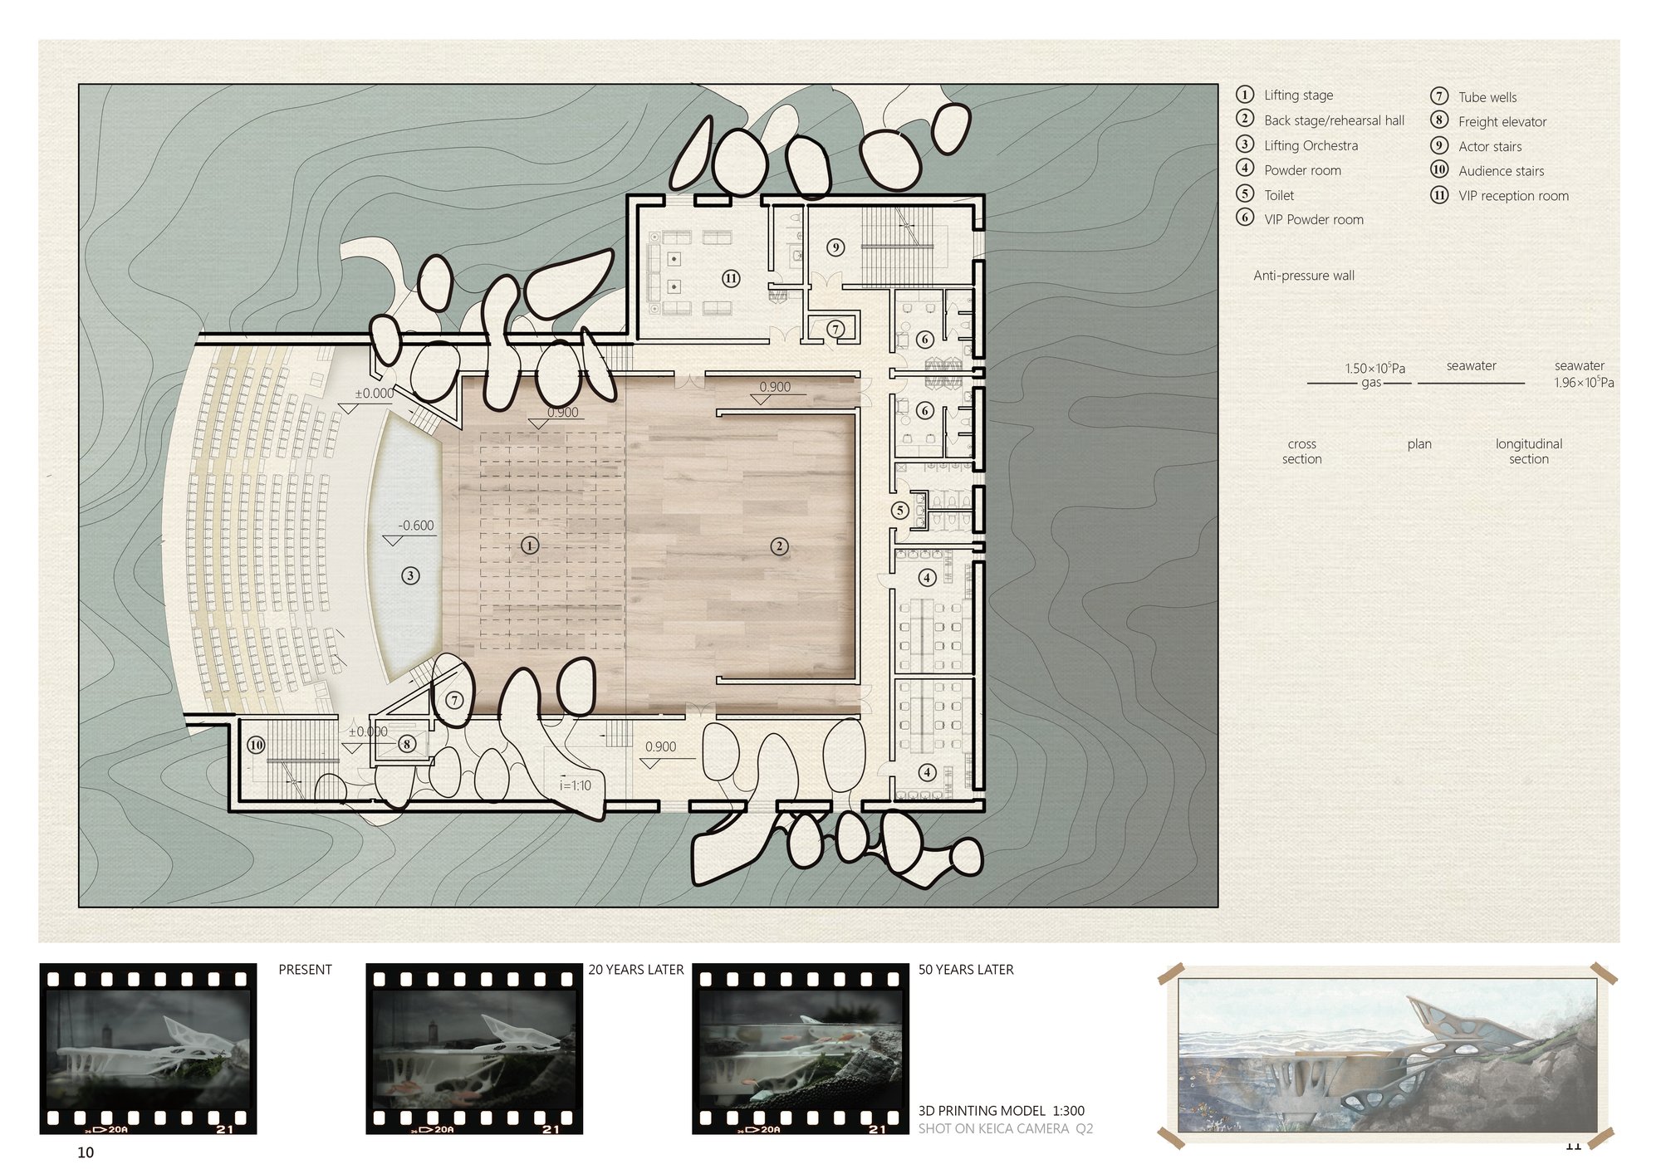Click the '50 YEARS LATER' caption
1661x1174 pixels.
[966, 970]
